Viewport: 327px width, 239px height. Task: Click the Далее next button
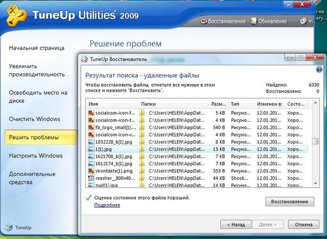click(x=268, y=225)
